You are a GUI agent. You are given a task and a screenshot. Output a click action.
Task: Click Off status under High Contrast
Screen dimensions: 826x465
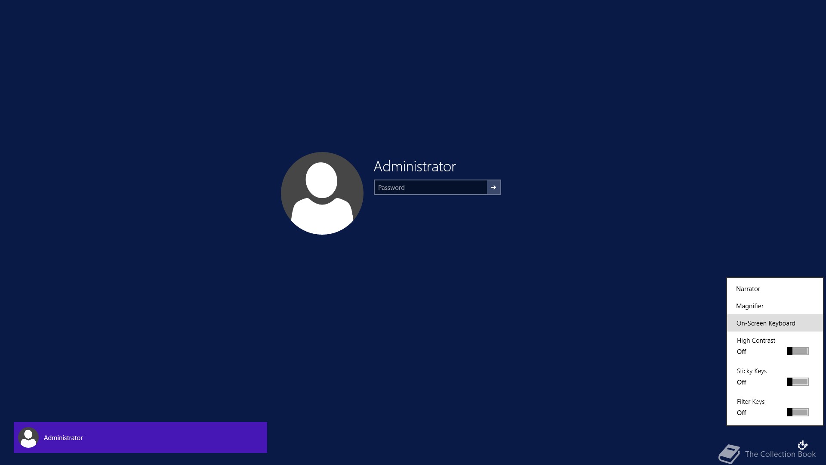pos(741,352)
